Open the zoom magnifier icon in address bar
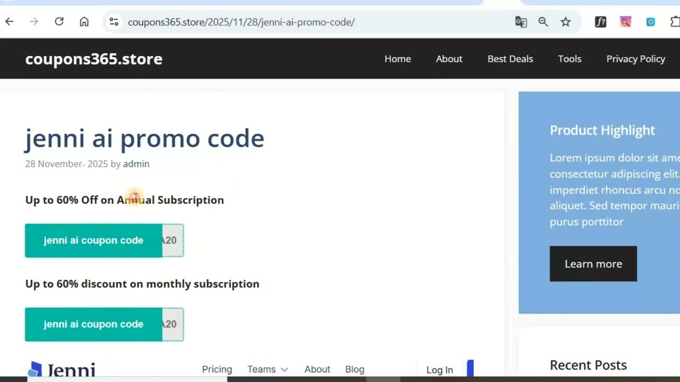Screen dimensions: 680x382 (543, 22)
